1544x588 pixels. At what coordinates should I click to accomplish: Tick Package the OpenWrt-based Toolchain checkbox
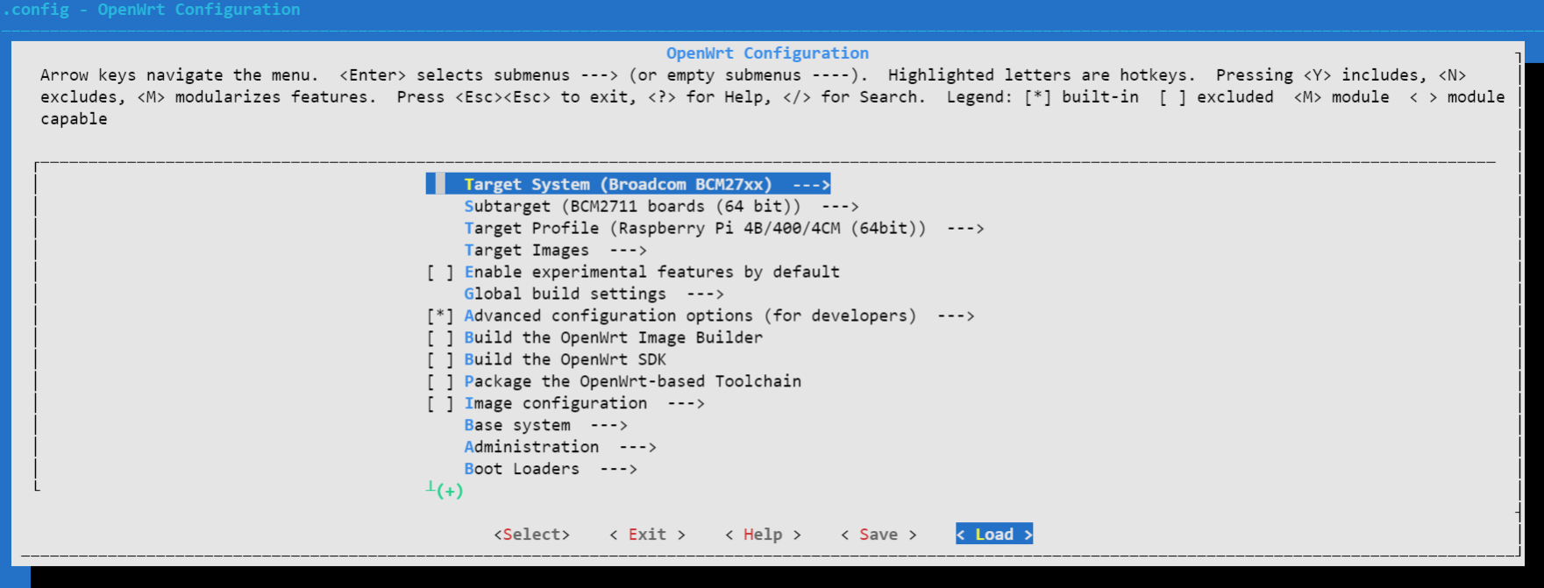pyautogui.click(x=440, y=382)
